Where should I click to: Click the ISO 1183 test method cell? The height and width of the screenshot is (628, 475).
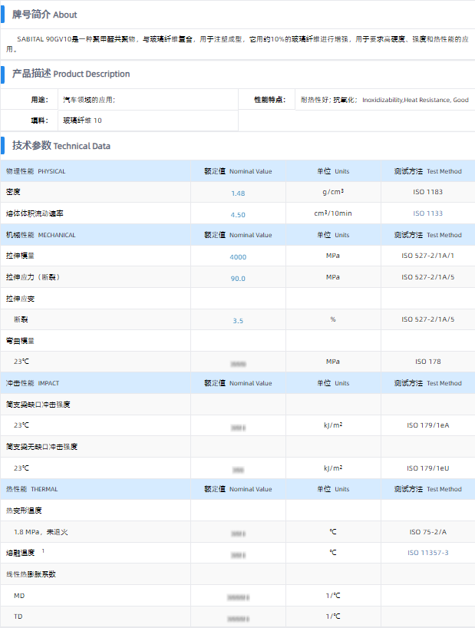[427, 192]
